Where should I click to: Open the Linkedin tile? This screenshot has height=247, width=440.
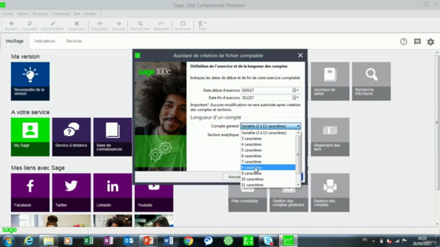click(113, 192)
